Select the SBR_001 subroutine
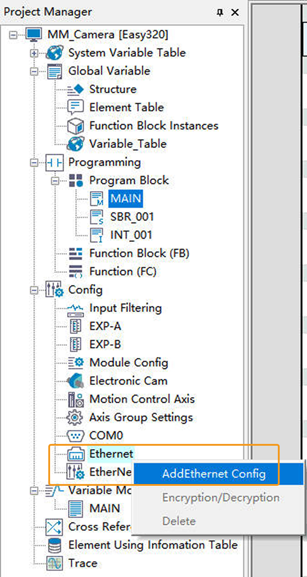Image resolution: width=307 pixels, height=577 pixels. (132, 217)
